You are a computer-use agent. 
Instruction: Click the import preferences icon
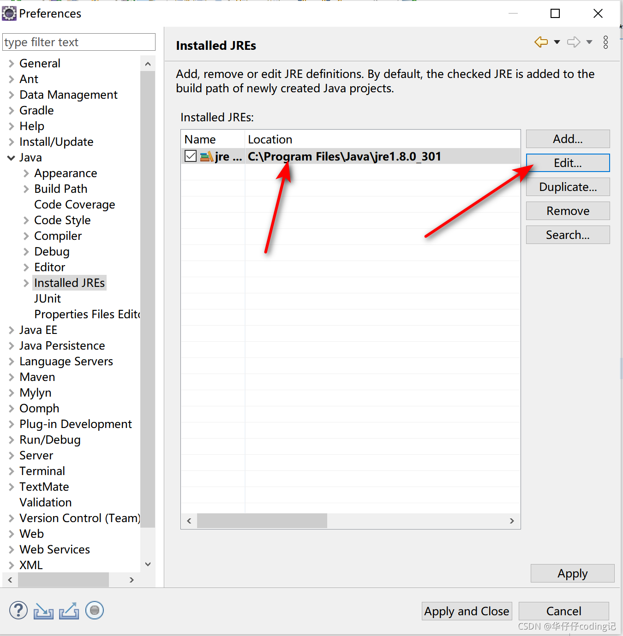tap(43, 610)
